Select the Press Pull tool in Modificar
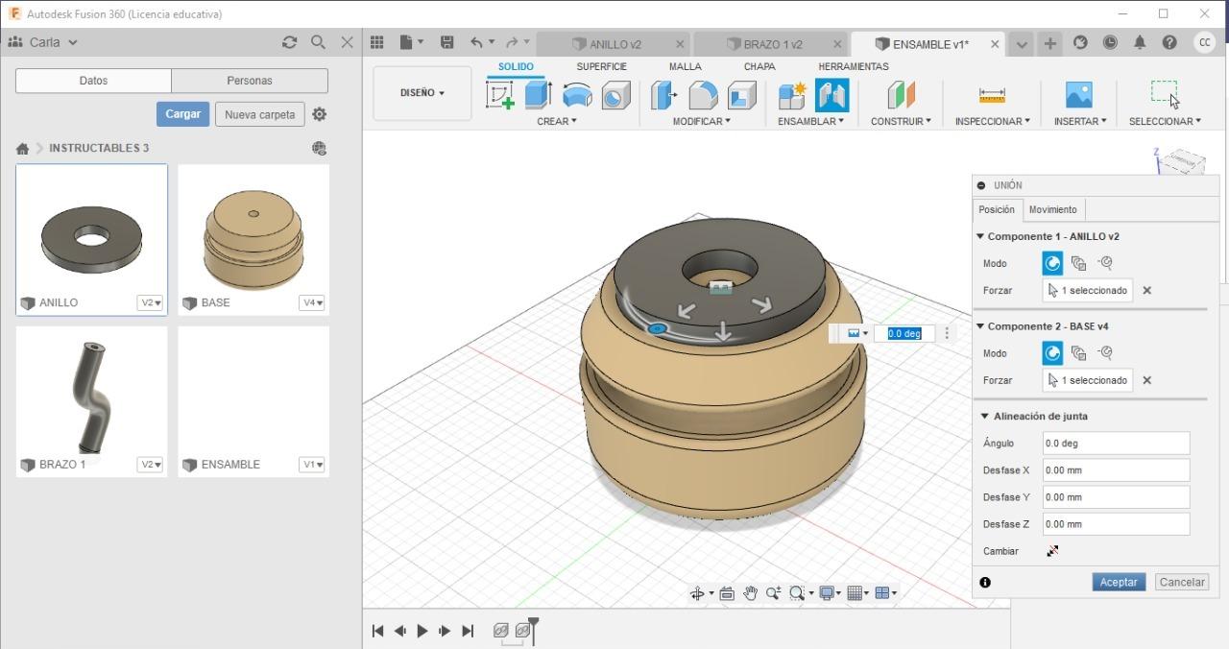Viewport: 1229px width, 649px height. (663, 95)
